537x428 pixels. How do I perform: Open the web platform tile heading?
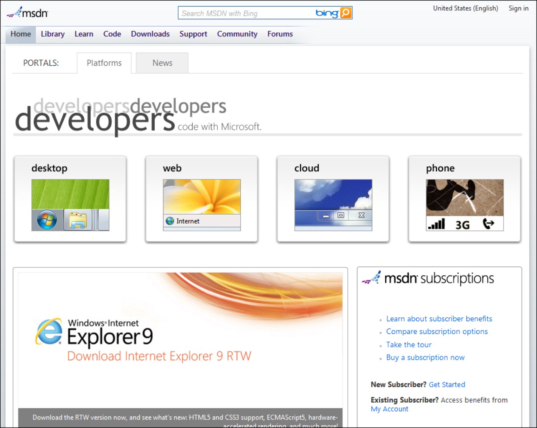[x=172, y=168]
